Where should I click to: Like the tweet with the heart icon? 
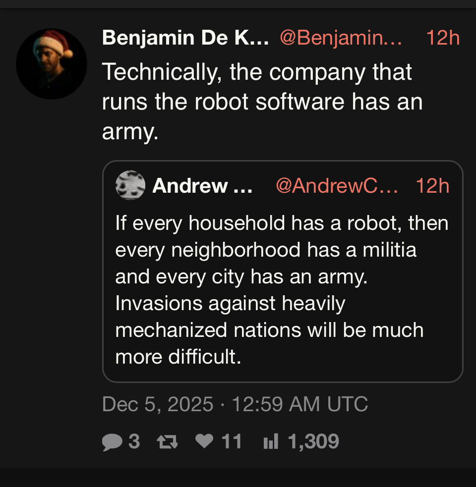tap(204, 441)
